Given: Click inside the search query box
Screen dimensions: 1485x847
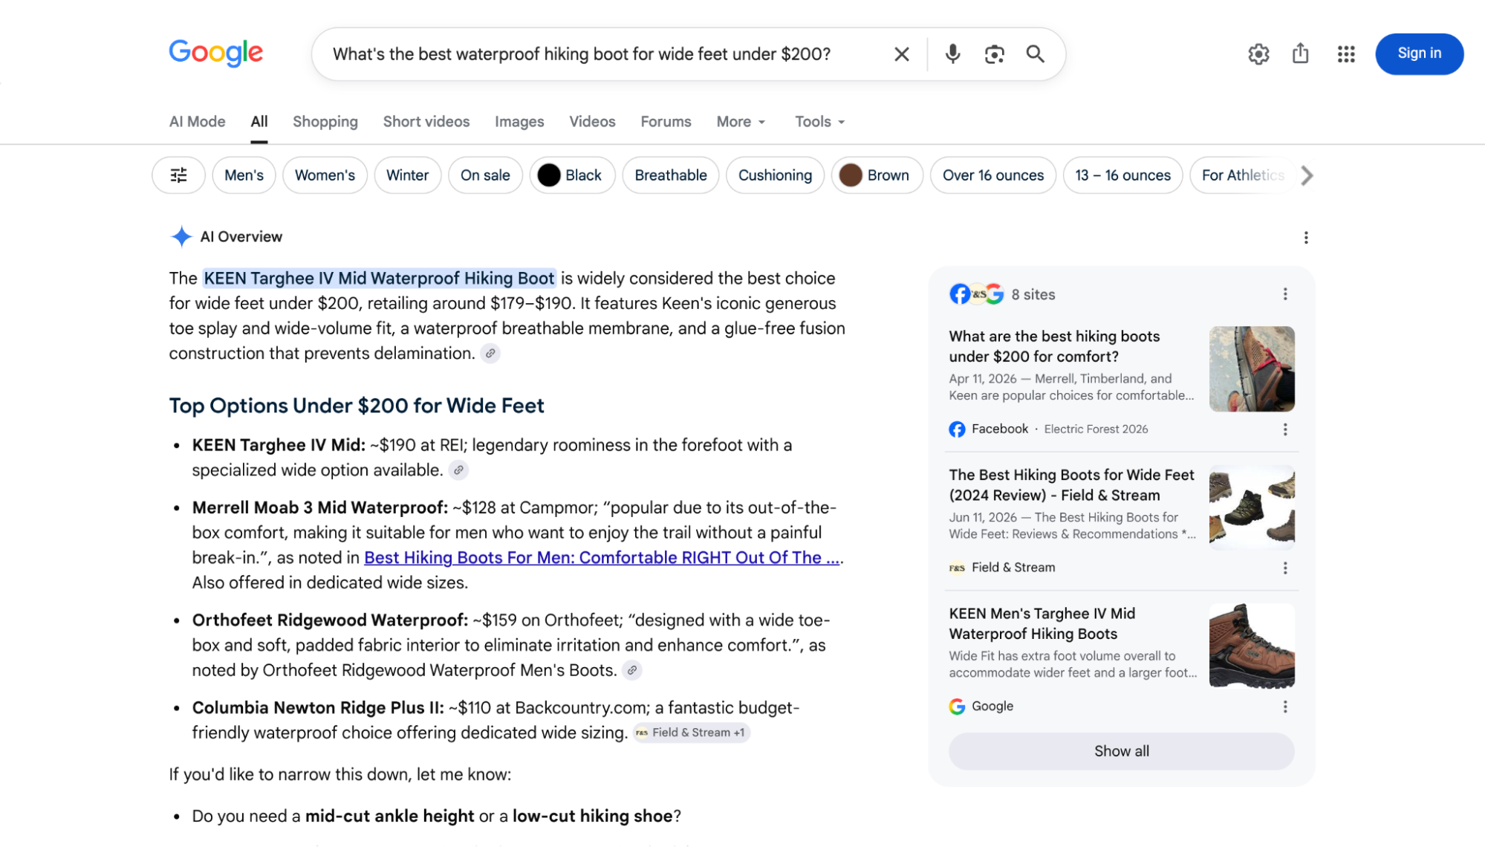Looking at the screenshot, I should coord(581,54).
